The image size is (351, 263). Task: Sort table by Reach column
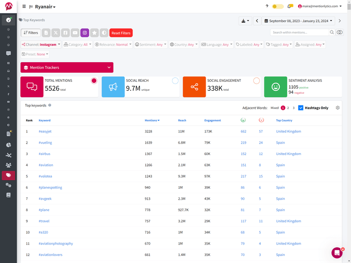[182, 120]
